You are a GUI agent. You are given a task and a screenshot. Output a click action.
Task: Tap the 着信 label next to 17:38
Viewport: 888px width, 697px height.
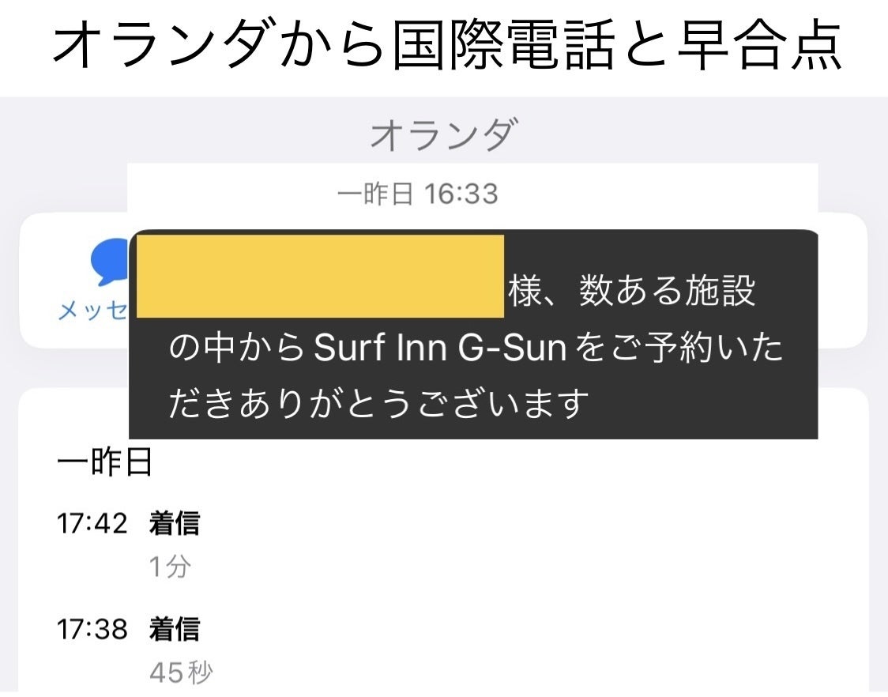(175, 630)
